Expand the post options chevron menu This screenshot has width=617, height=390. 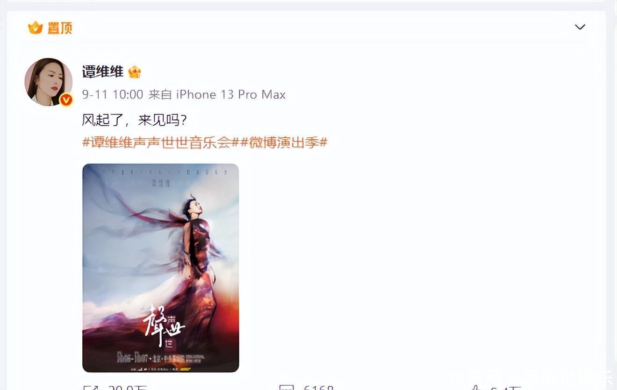pyautogui.click(x=580, y=27)
